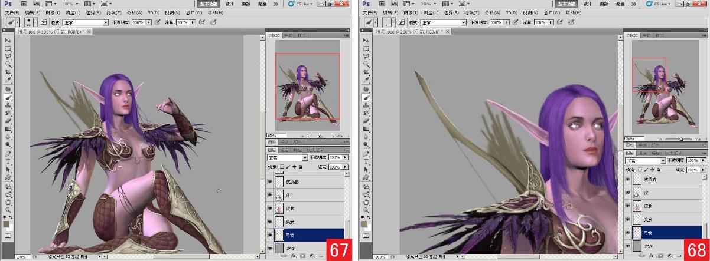The image size is (710, 261).
Task: Close the document tab in left window
Action: tap(89, 31)
